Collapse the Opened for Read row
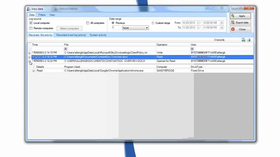280x157 pixels. (x=29, y=61)
